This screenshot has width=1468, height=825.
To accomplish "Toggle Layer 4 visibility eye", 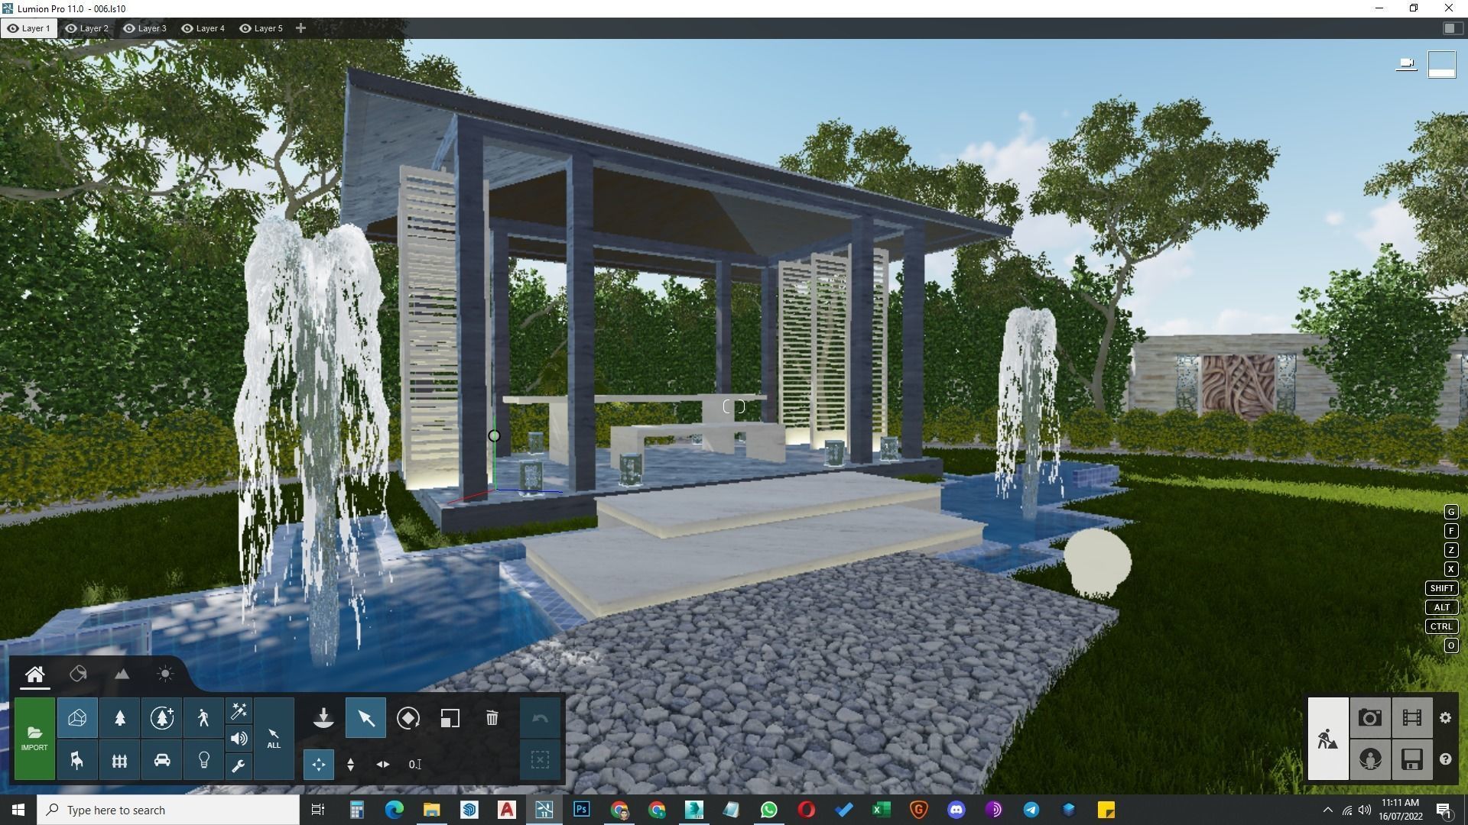I will point(187,28).
